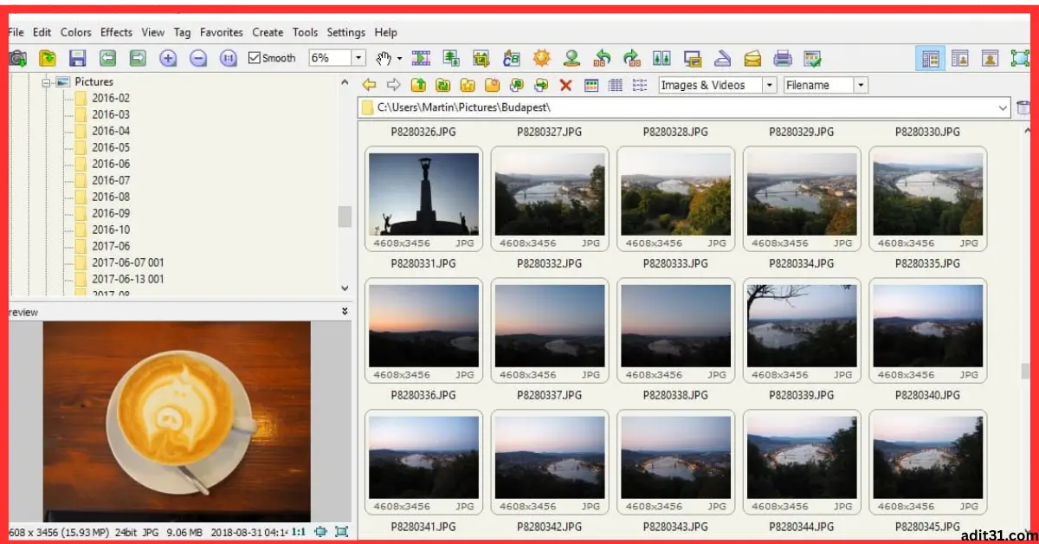Click the recycle bin icon beside path
1039x544 pixels.
pos(1023,108)
